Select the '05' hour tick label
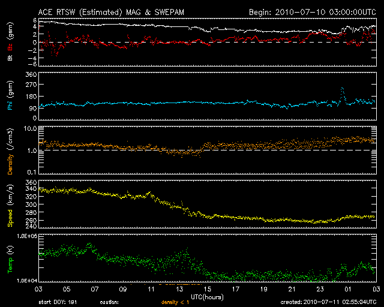384x307 pixels. pyautogui.click(x=67, y=290)
